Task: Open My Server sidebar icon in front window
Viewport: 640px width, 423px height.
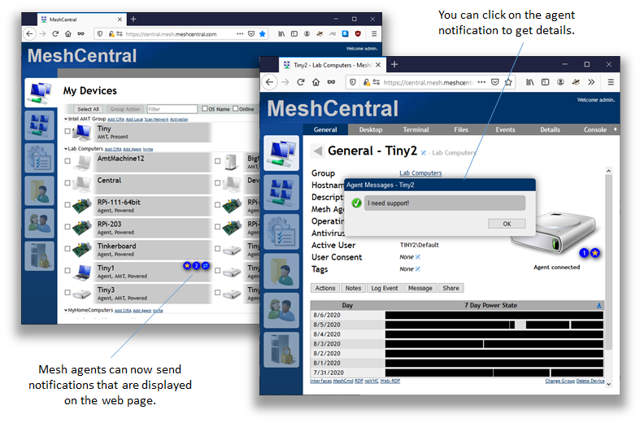Action: click(x=281, y=350)
